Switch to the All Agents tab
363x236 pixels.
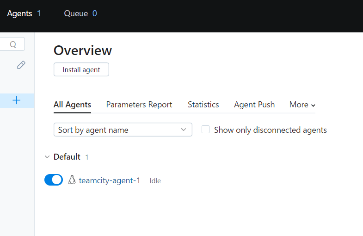coord(72,105)
